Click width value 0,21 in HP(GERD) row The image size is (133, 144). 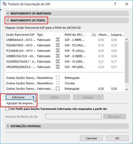[114, 67]
